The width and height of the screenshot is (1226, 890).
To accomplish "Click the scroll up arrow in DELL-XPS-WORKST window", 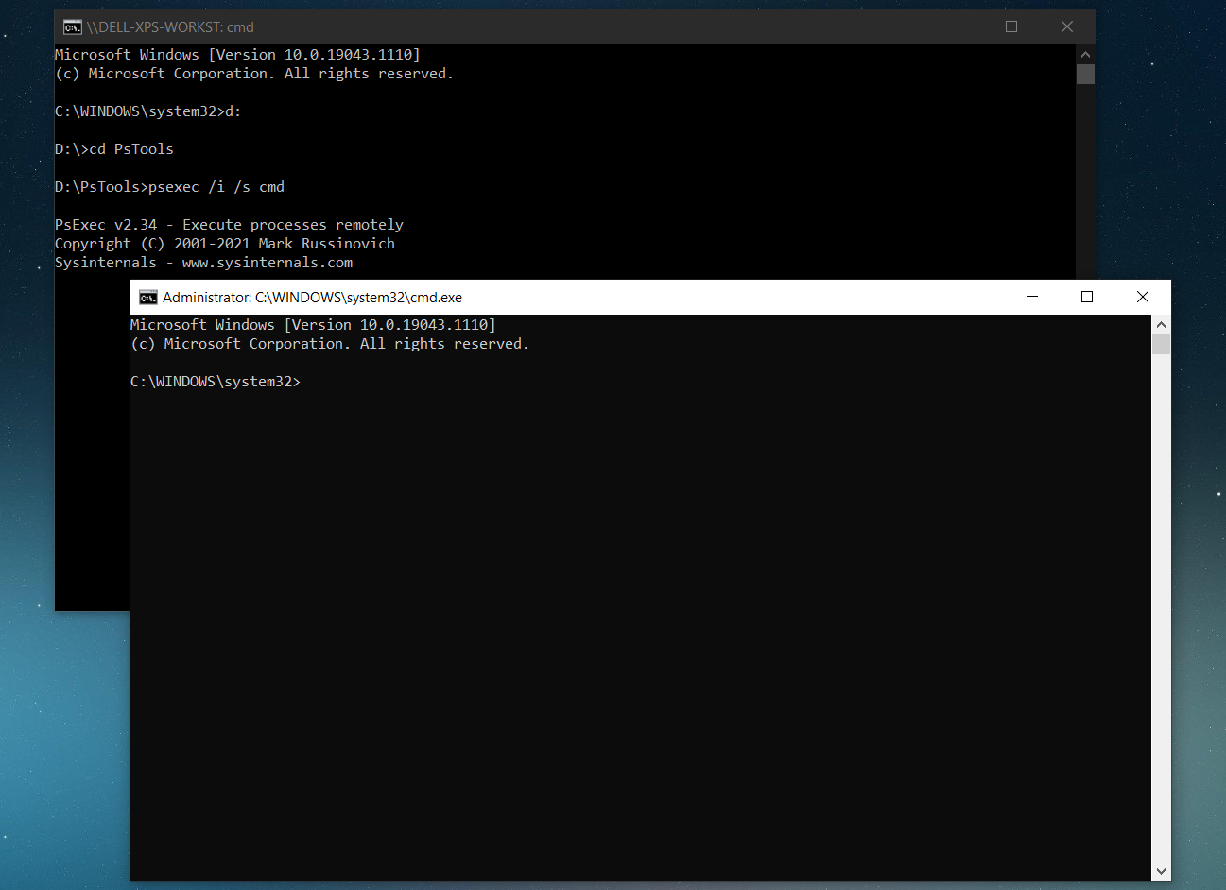I will pyautogui.click(x=1085, y=54).
